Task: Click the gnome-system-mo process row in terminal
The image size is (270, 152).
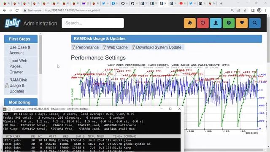Action: click(x=92, y=144)
